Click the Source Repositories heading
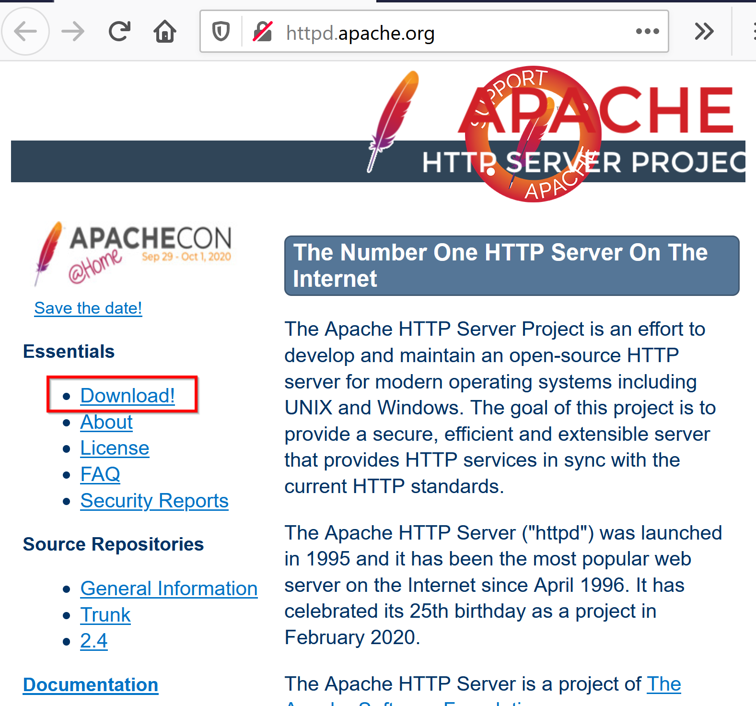The width and height of the screenshot is (756, 706). point(114,544)
